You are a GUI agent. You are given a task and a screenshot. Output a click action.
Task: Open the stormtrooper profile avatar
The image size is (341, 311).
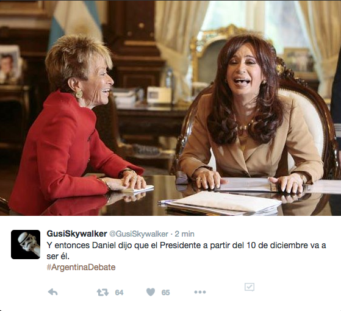[x=26, y=245]
